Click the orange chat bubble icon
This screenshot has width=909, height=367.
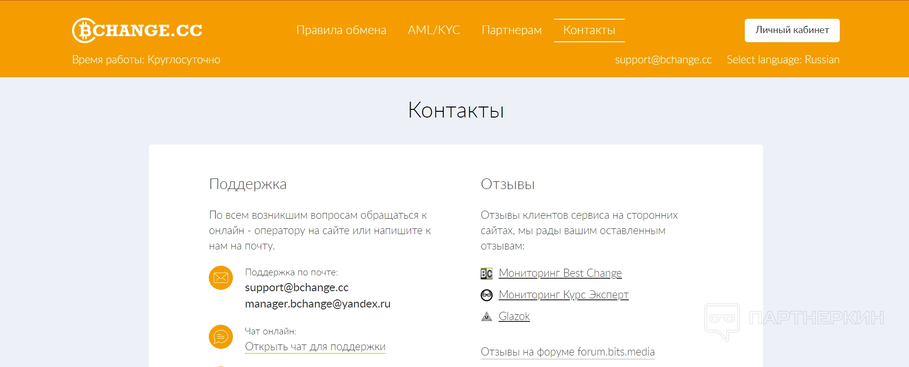(x=221, y=337)
